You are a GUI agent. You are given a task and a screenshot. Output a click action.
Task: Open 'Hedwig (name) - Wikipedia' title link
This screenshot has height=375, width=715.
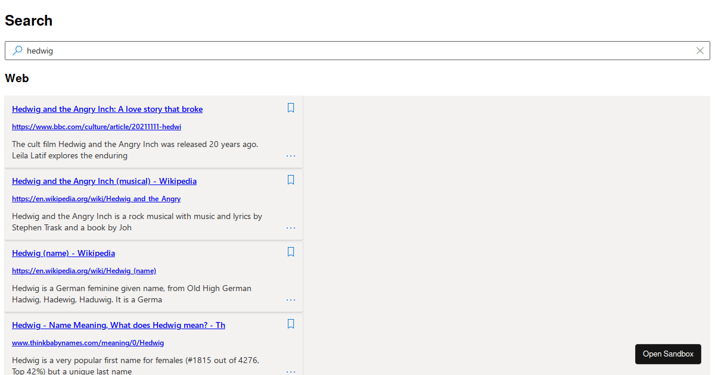tap(63, 253)
